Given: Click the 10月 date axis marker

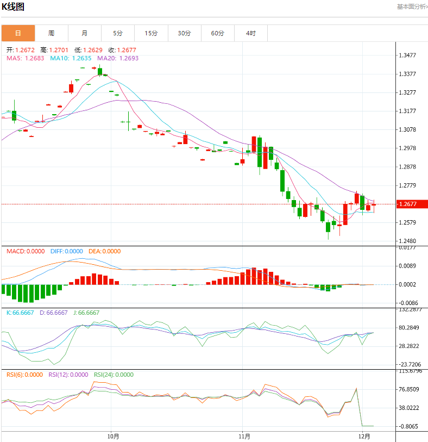Looking at the screenshot, I should [113, 437].
